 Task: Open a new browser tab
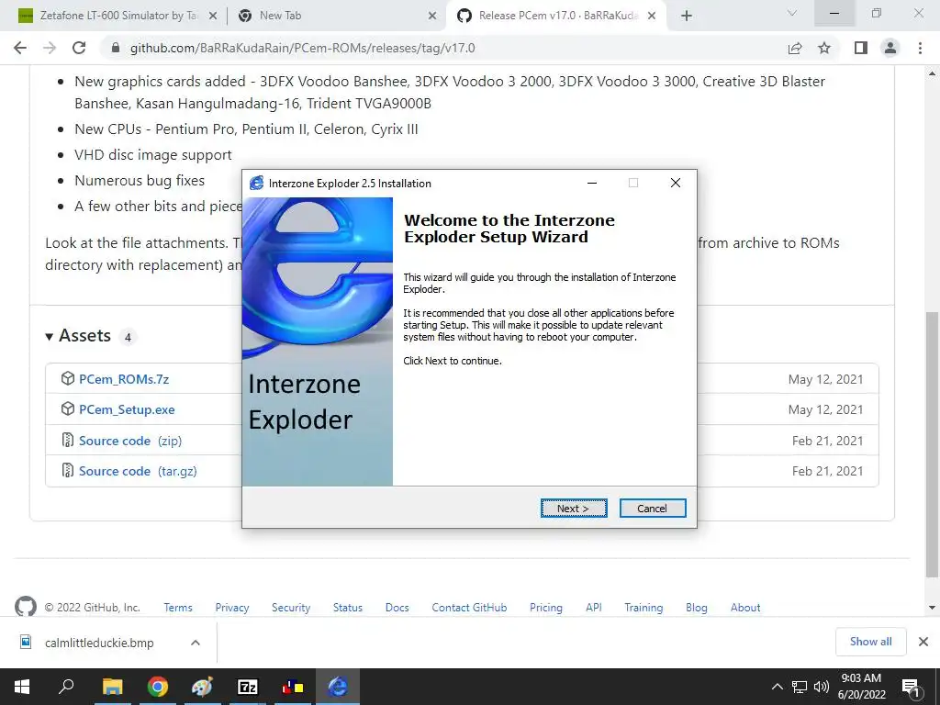(x=687, y=17)
